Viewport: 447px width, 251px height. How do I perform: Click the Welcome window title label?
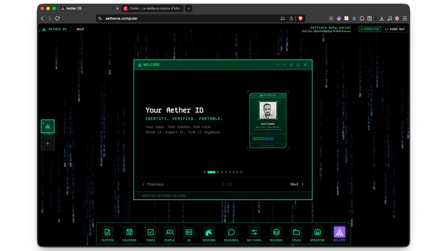(x=152, y=65)
